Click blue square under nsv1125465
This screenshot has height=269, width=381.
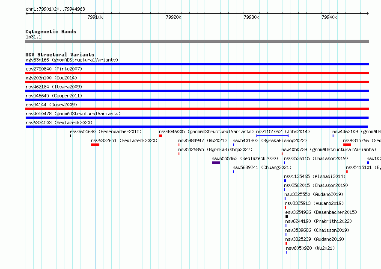tap(285, 181)
